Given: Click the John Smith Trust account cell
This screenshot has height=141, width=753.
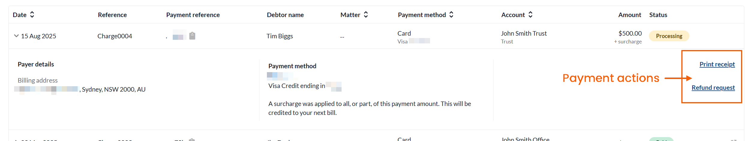Looking at the screenshot, I should pos(524,34).
